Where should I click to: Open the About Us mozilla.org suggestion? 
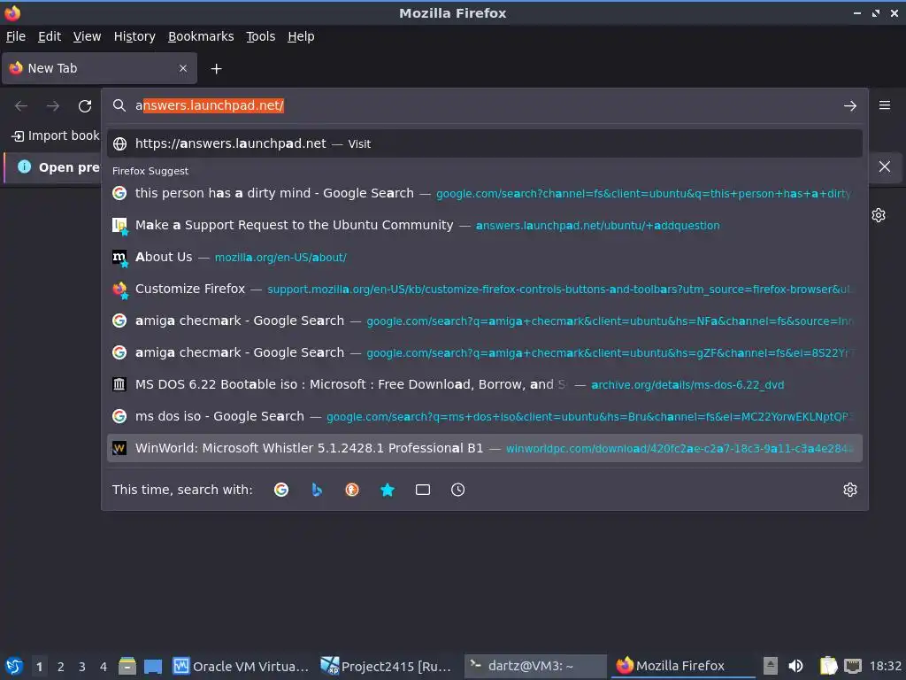484,257
